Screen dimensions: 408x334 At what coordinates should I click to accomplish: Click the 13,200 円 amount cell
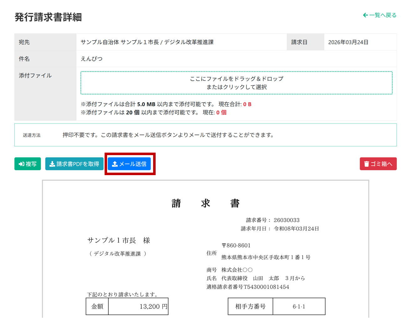[x=153, y=306]
